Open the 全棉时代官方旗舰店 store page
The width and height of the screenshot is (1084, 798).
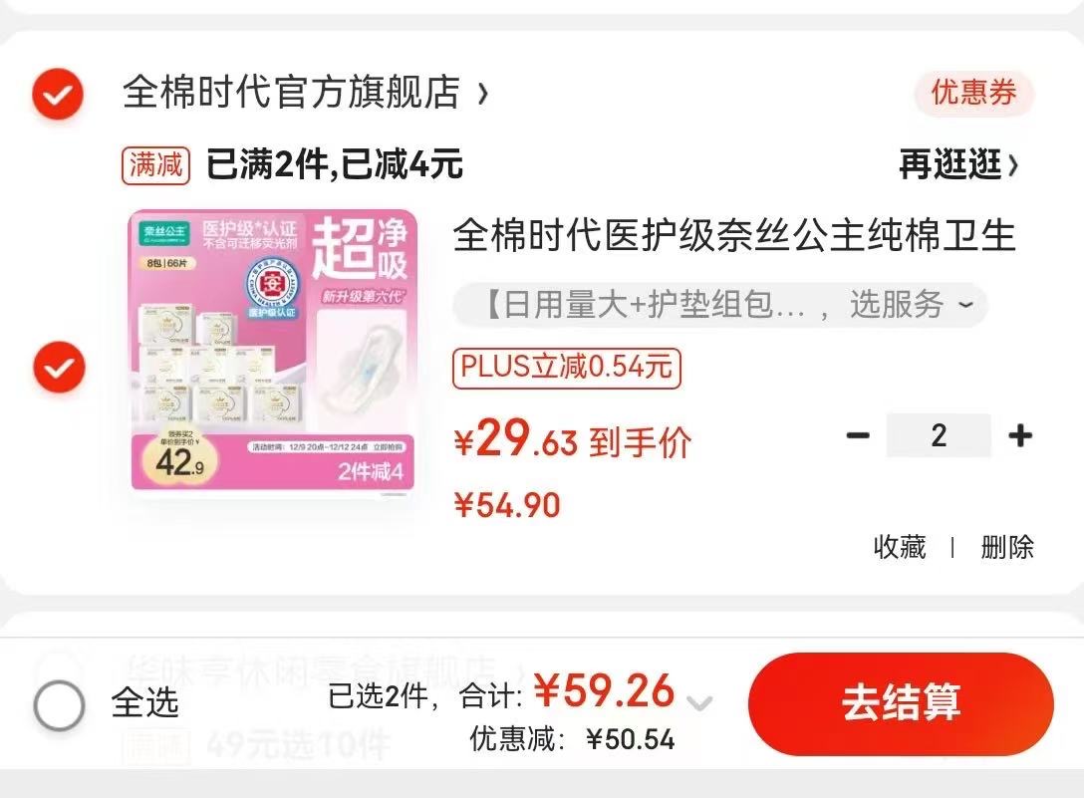point(292,92)
